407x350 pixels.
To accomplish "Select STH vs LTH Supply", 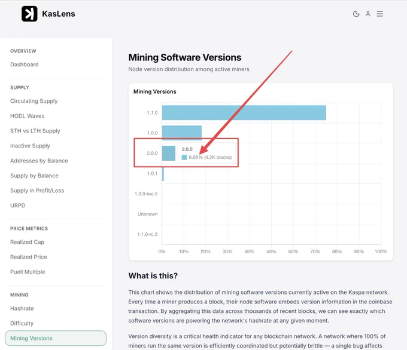I will tap(35, 131).
